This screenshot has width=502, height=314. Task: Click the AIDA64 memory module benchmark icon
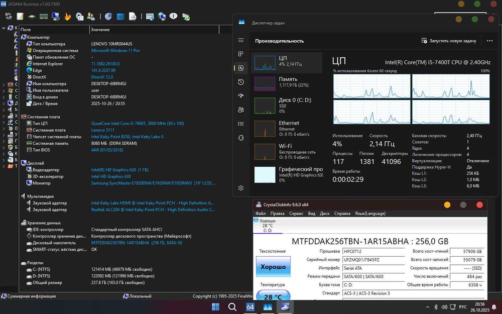[44, 16]
